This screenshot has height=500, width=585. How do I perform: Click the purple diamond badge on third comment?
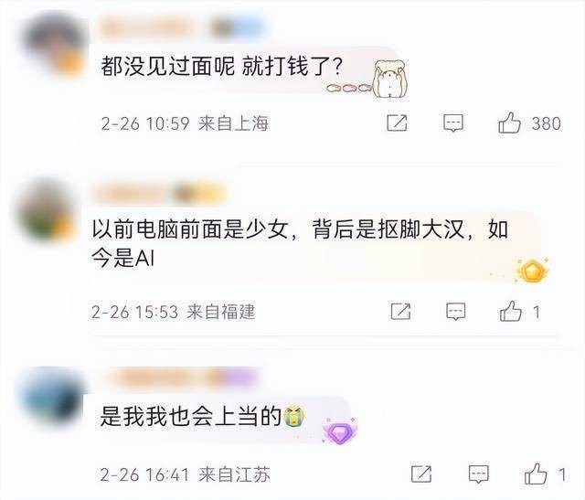[339, 431]
